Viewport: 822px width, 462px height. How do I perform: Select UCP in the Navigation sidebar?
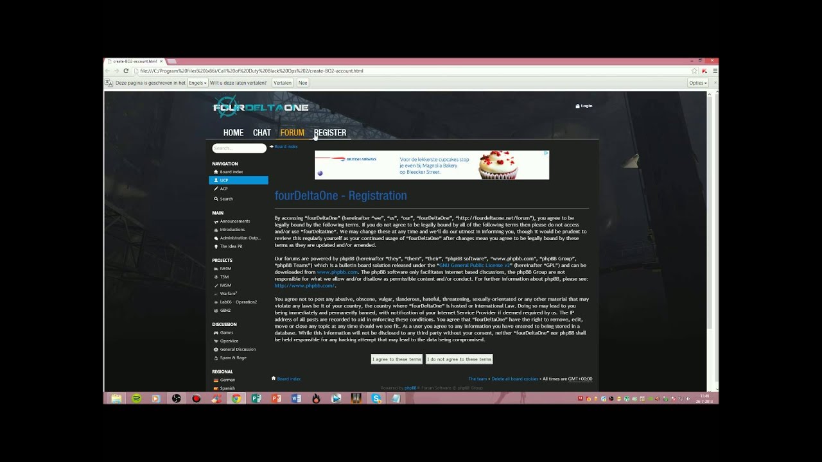click(x=238, y=180)
